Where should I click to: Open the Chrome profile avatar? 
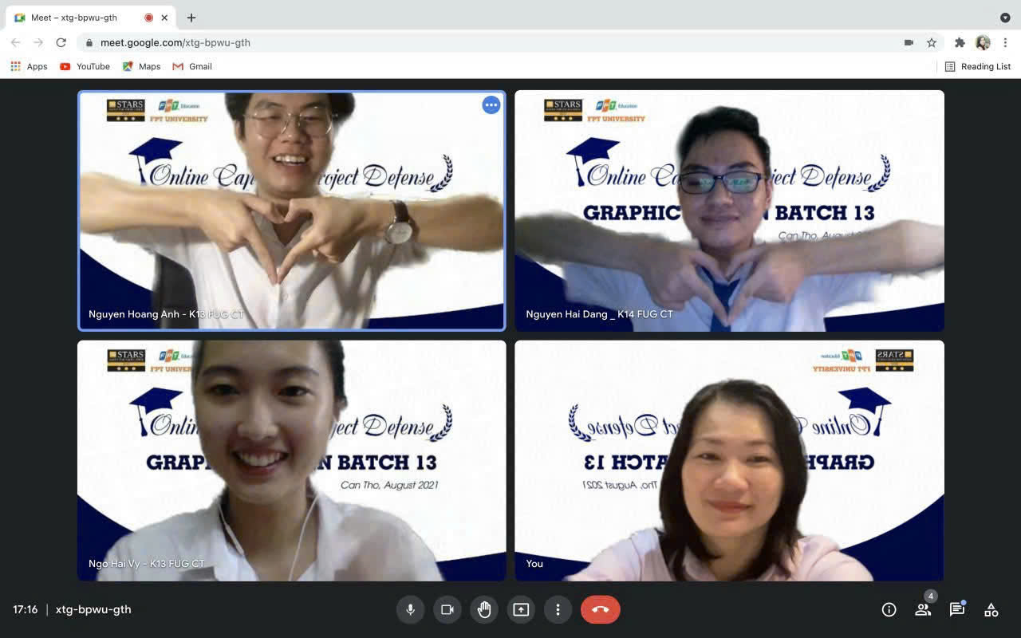tap(983, 42)
